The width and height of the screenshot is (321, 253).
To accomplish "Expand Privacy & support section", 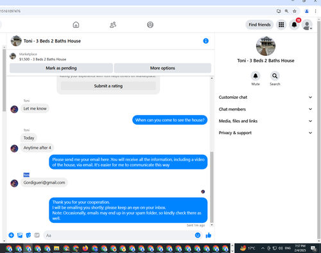I will point(265,133).
